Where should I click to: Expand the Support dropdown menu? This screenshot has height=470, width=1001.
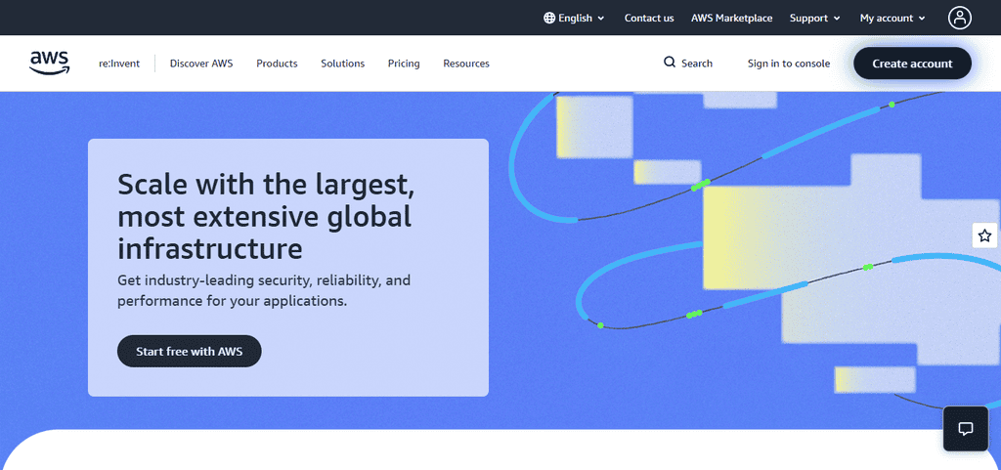tap(815, 18)
